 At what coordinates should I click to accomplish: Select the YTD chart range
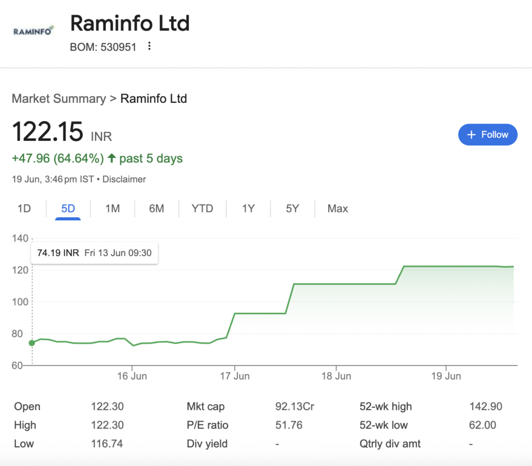click(x=202, y=208)
